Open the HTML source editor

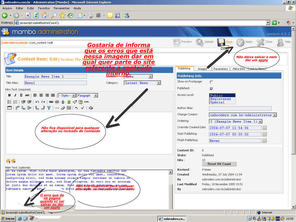86,102
